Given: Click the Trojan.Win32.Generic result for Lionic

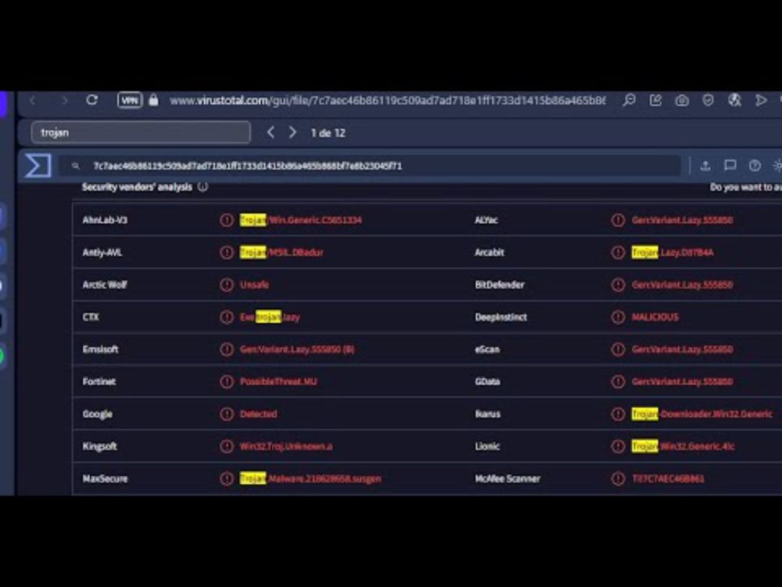Looking at the screenshot, I should pyautogui.click(x=683, y=446).
